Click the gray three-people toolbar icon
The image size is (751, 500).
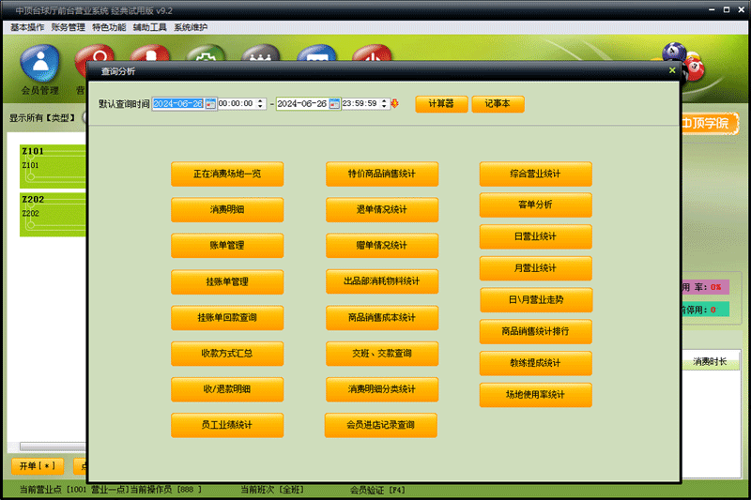261,53
